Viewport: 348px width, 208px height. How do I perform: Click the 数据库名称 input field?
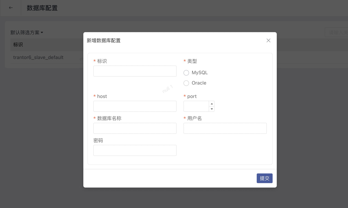tap(135, 128)
